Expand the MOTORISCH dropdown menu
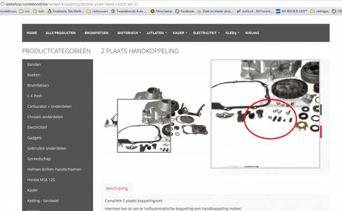Image resolution: width=342 pixels, height=211 pixels. [129, 33]
